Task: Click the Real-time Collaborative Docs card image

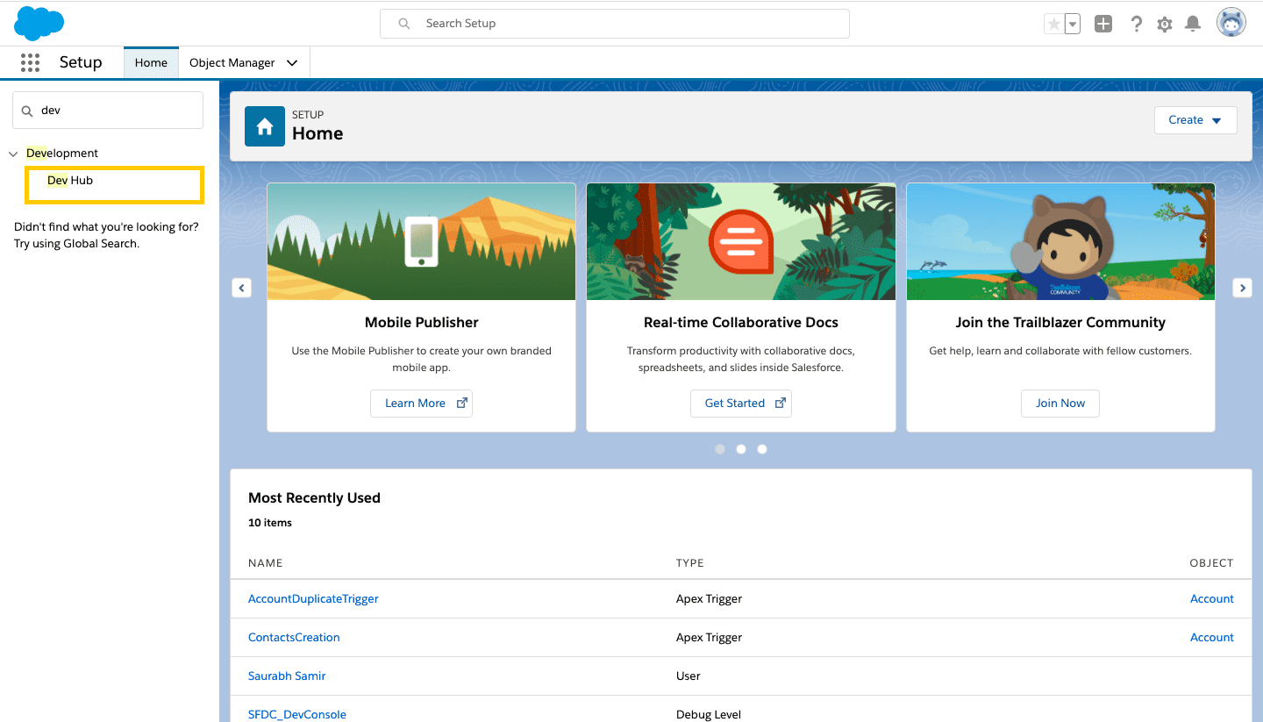Action: pyautogui.click(x=741, y=241)
